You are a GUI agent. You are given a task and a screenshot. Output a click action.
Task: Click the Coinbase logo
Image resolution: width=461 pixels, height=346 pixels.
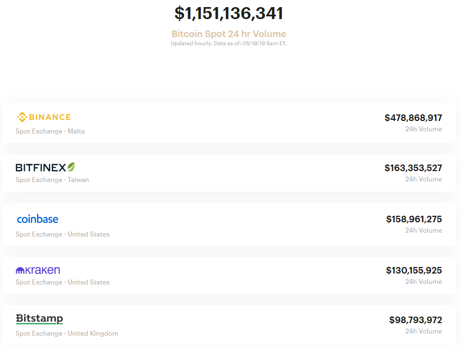pos(38,219)
